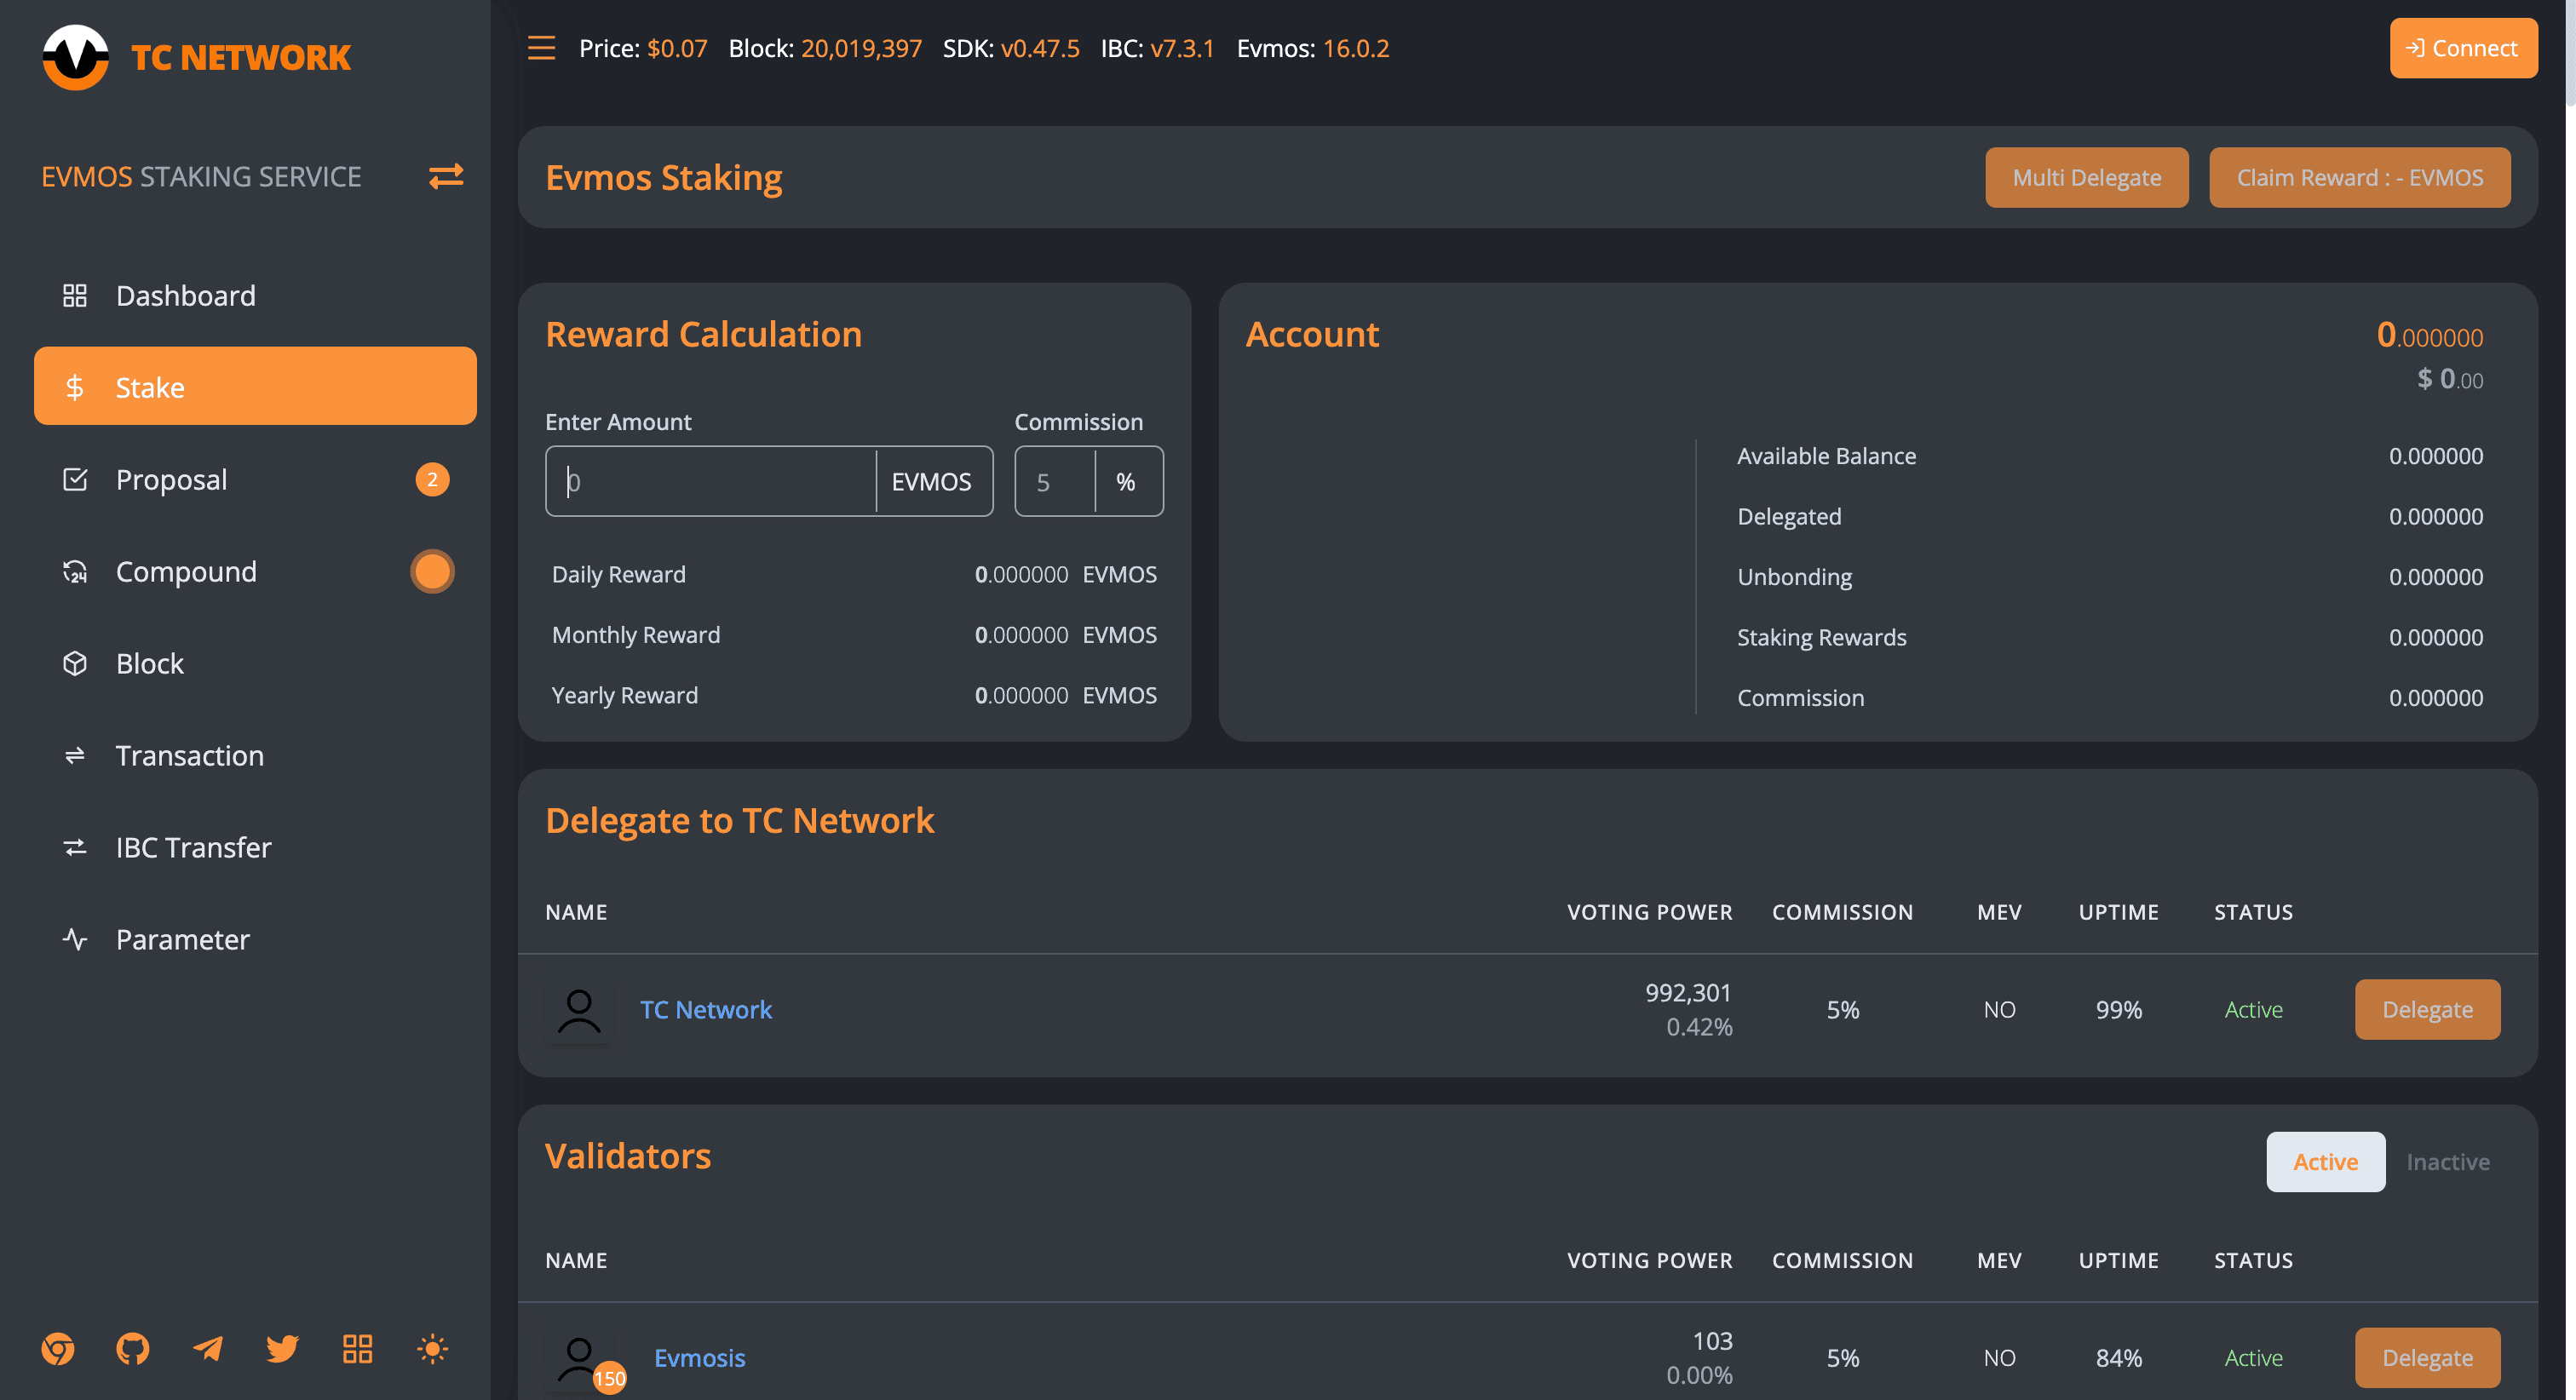Open the IBC Transfer menu item
Viewport: 2576px width, 1400px height.
pos(255,847)
